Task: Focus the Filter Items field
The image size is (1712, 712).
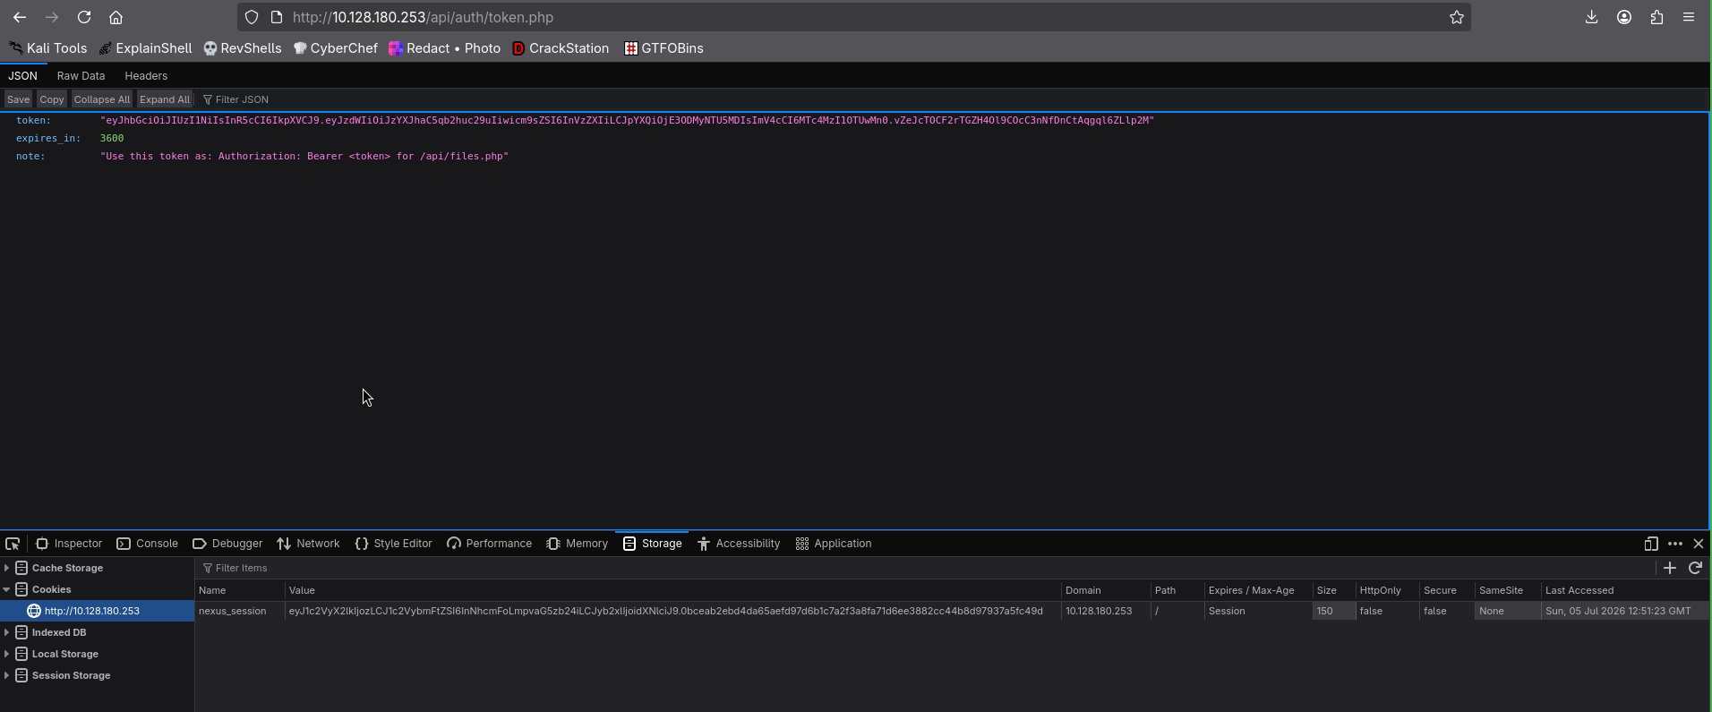Action: tap(922, 568)
